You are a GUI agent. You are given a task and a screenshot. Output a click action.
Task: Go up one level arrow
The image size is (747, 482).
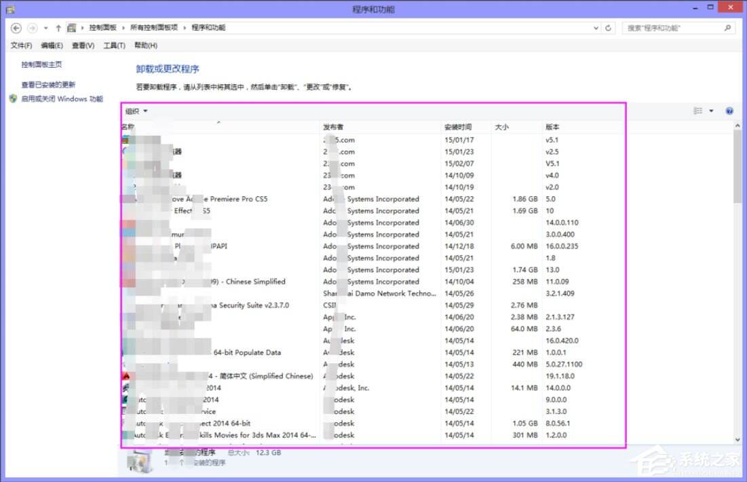click(x=58, y=28)
